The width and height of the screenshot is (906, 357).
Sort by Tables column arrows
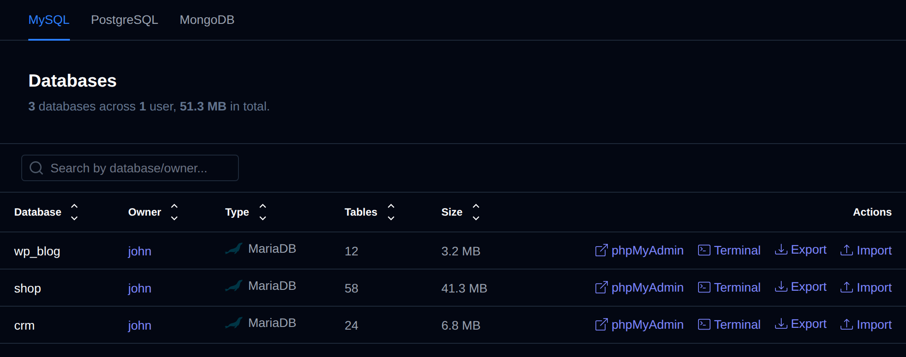[x=391, y=212]
